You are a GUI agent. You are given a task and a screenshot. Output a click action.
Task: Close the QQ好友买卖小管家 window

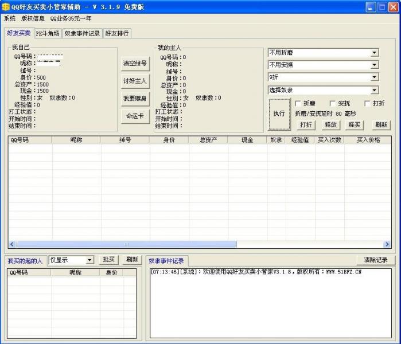394,7
